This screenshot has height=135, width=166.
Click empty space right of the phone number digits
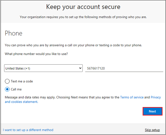click(137, 68)
